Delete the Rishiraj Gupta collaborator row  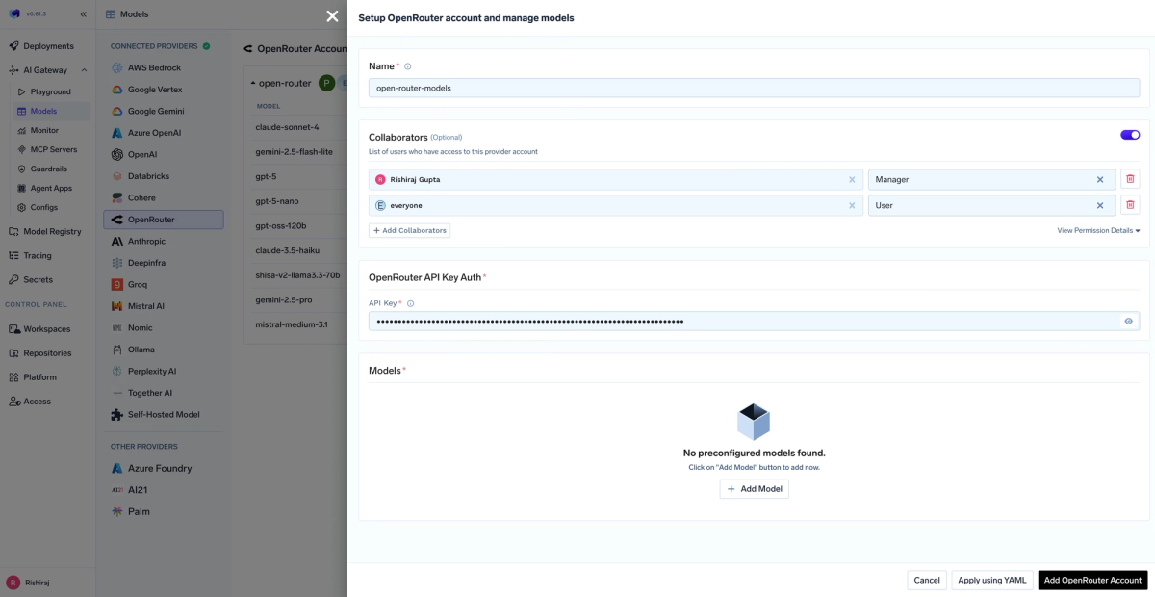pyautogui.click(x=1130, y=179)
